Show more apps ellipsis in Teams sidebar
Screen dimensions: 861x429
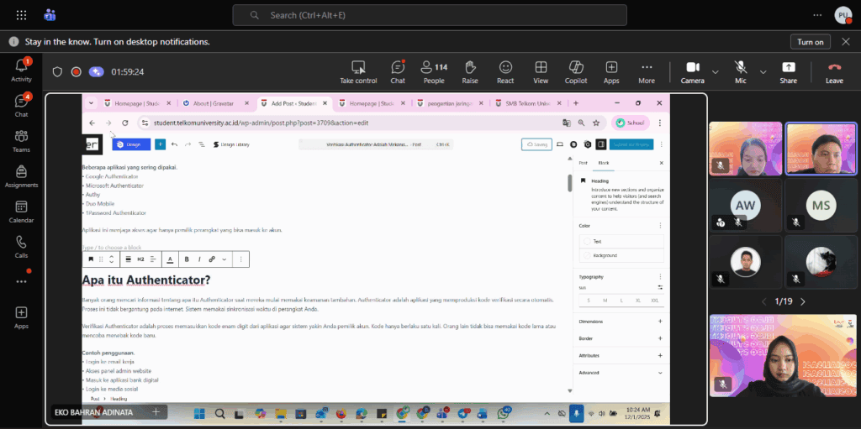pos(21,281)
